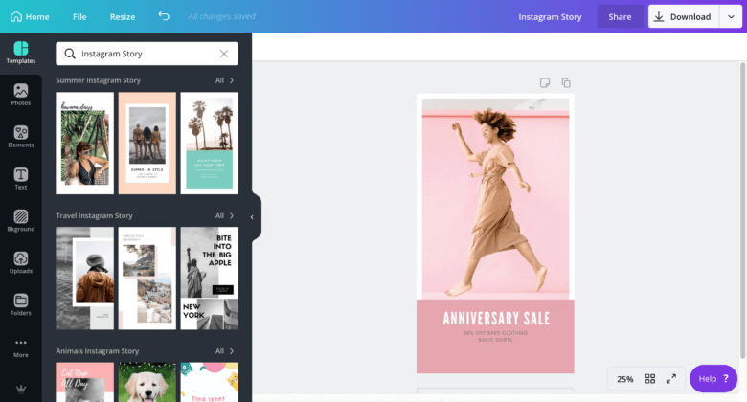Collapse the side panel with arrow tab
Screen dimensions: 747x402
pyautogui.click(x=253, y=217)
